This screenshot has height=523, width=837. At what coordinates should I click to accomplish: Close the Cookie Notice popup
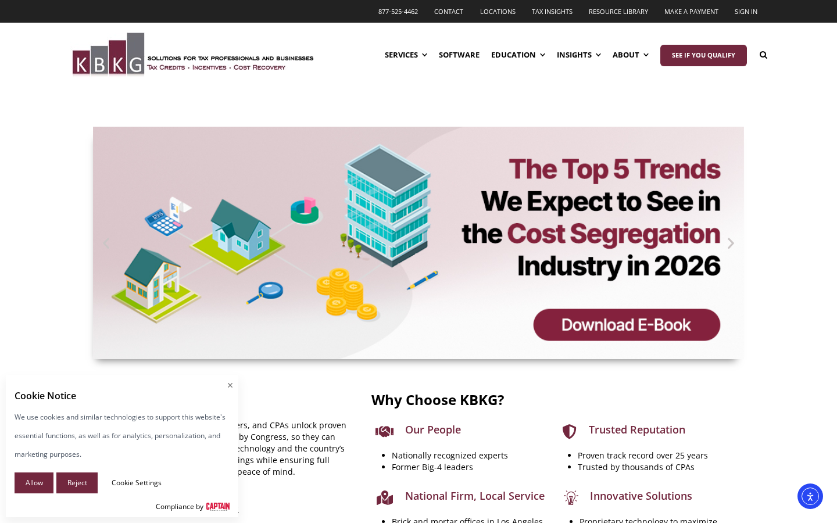point(230,385)
